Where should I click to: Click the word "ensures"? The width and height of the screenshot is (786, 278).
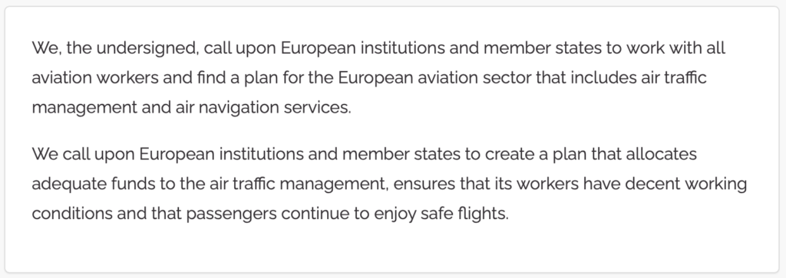(x=424, y=184)
